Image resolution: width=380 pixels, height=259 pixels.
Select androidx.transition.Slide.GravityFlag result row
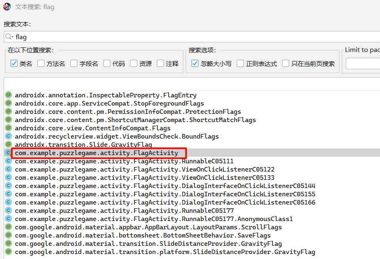pos(83,145)
